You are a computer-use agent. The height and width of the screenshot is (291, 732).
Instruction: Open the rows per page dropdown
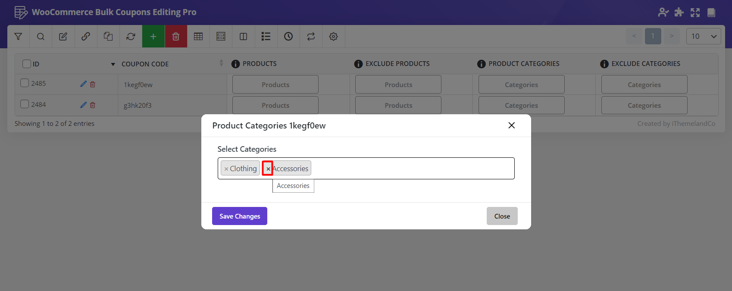(x=703, y=36)
